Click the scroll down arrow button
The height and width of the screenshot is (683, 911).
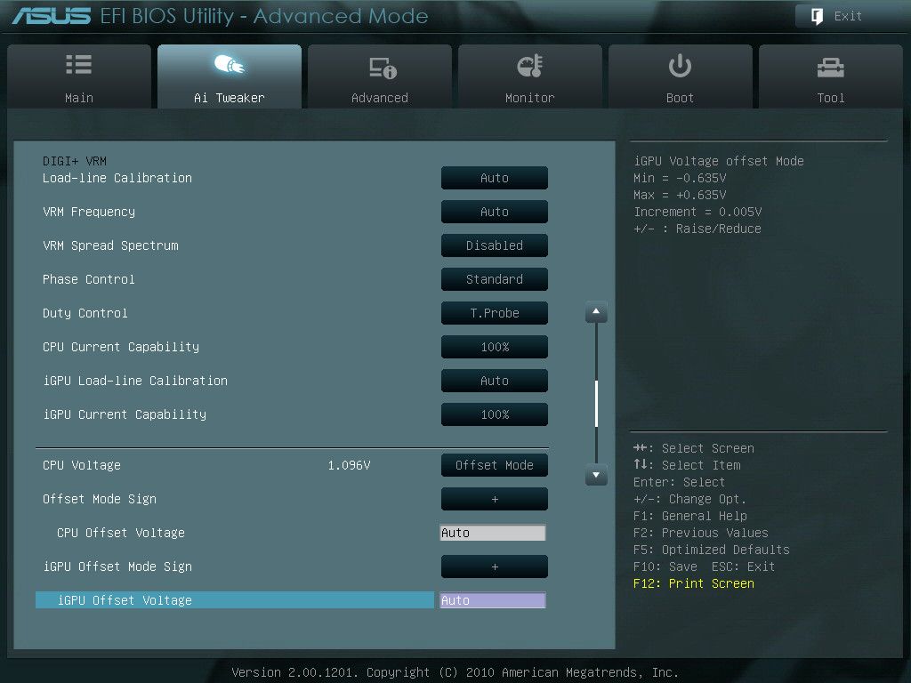click(x=596, y=475)
